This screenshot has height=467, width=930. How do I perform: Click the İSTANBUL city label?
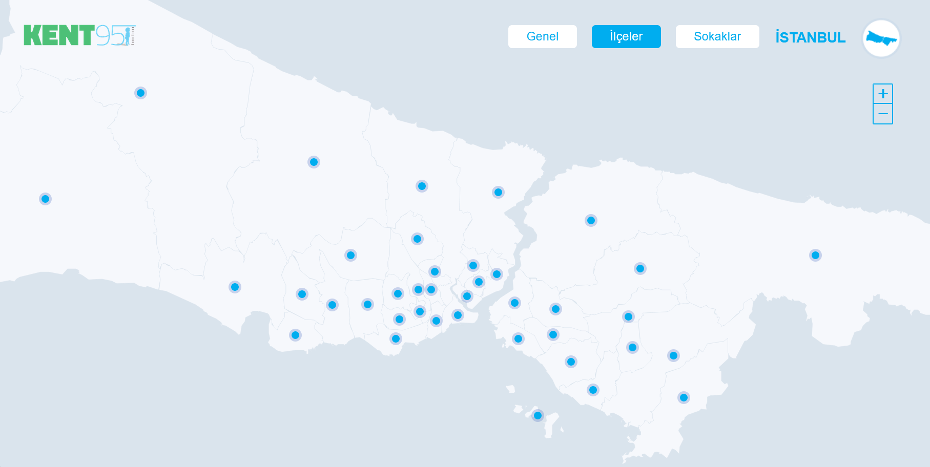tap(810, 37)
